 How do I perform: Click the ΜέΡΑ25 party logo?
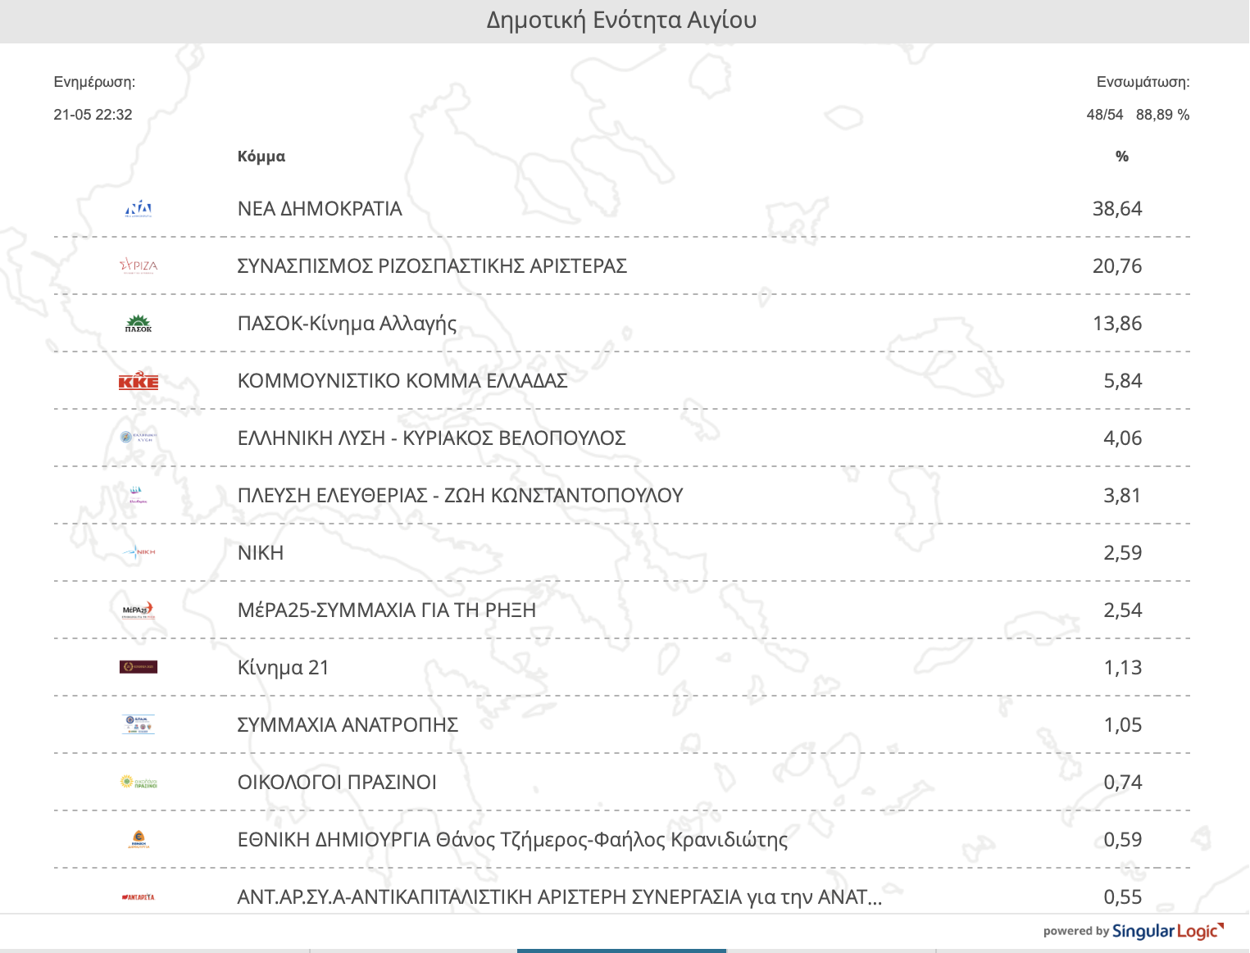pos(139,610)
